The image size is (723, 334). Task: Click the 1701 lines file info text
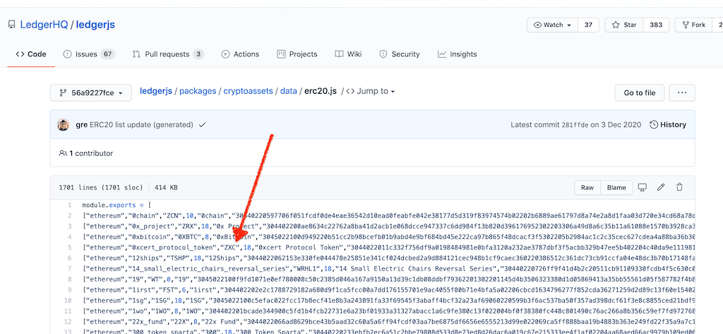pos(100,187)
